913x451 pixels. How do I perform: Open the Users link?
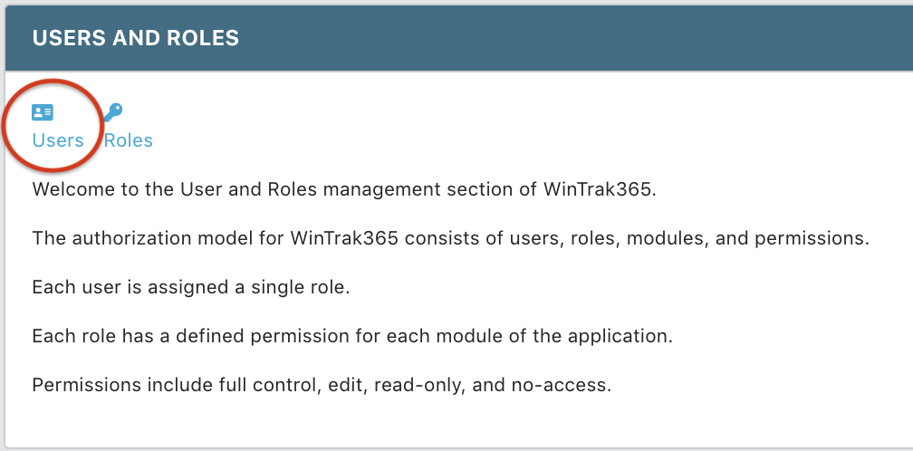58,140
